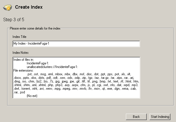Click the "Create Index" heading text
The width and height of the screenshot is (176, 122).
tap(29, 7)
